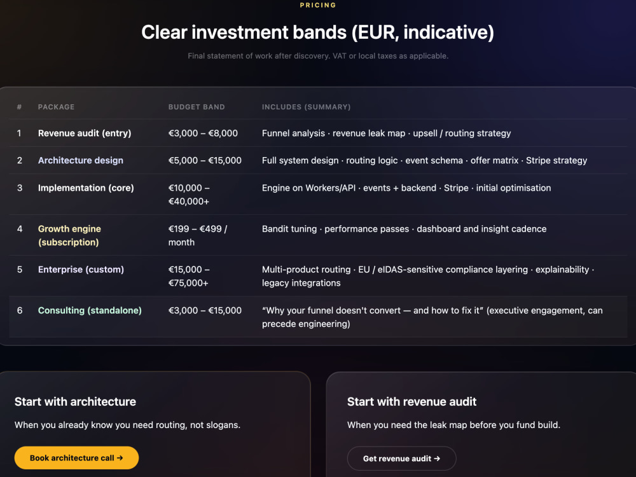
Task: Click the Start with architecture card heading
Action: pos(75,401)
